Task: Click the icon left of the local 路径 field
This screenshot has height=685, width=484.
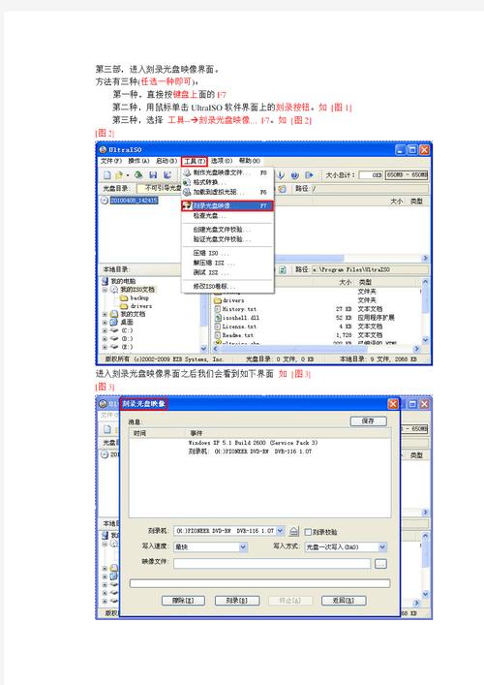Action: point(283,269)
